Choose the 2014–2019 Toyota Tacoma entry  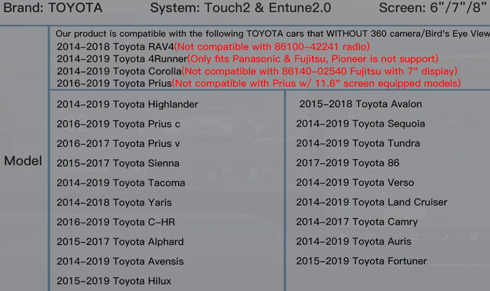(x=121, y=183)
